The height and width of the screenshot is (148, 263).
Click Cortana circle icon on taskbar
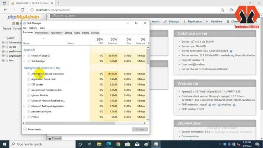[80, 144]
